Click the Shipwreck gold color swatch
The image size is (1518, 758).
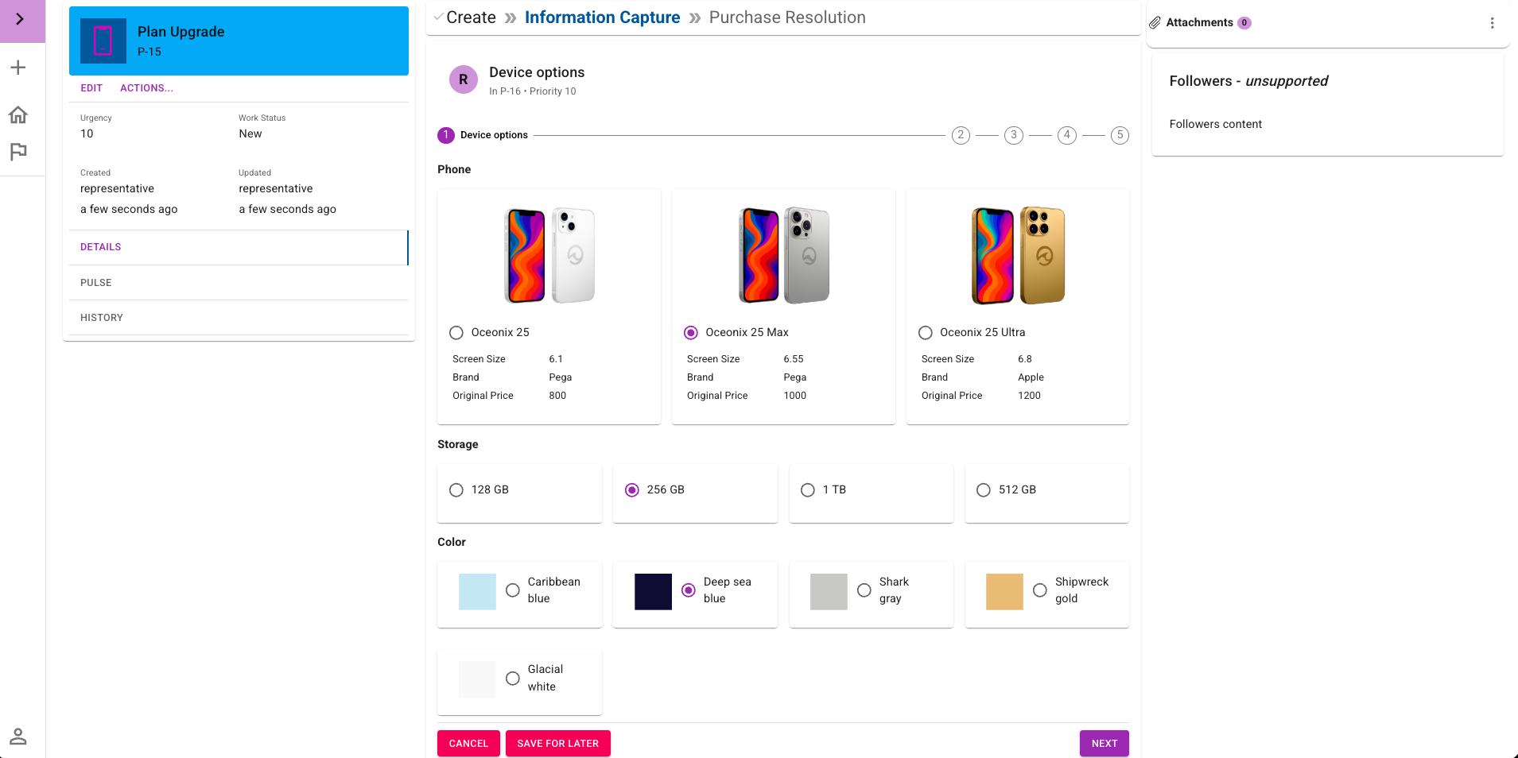point(1004,592)
